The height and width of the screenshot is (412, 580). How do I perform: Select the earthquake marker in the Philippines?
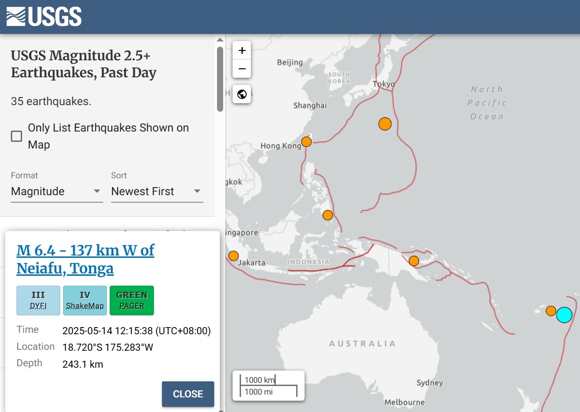click(328, 215)
